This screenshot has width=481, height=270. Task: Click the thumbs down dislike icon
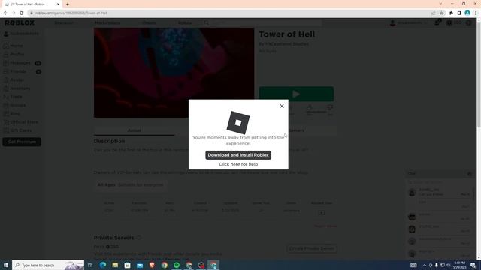(x=330, y=107)
